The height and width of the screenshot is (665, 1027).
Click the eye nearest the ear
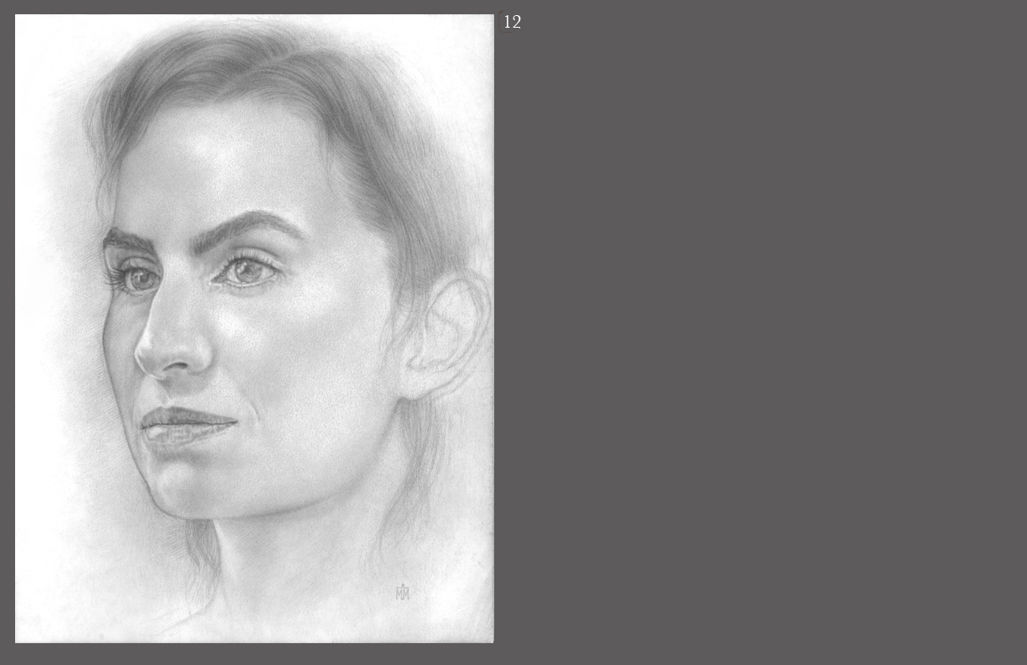[246, 270]
